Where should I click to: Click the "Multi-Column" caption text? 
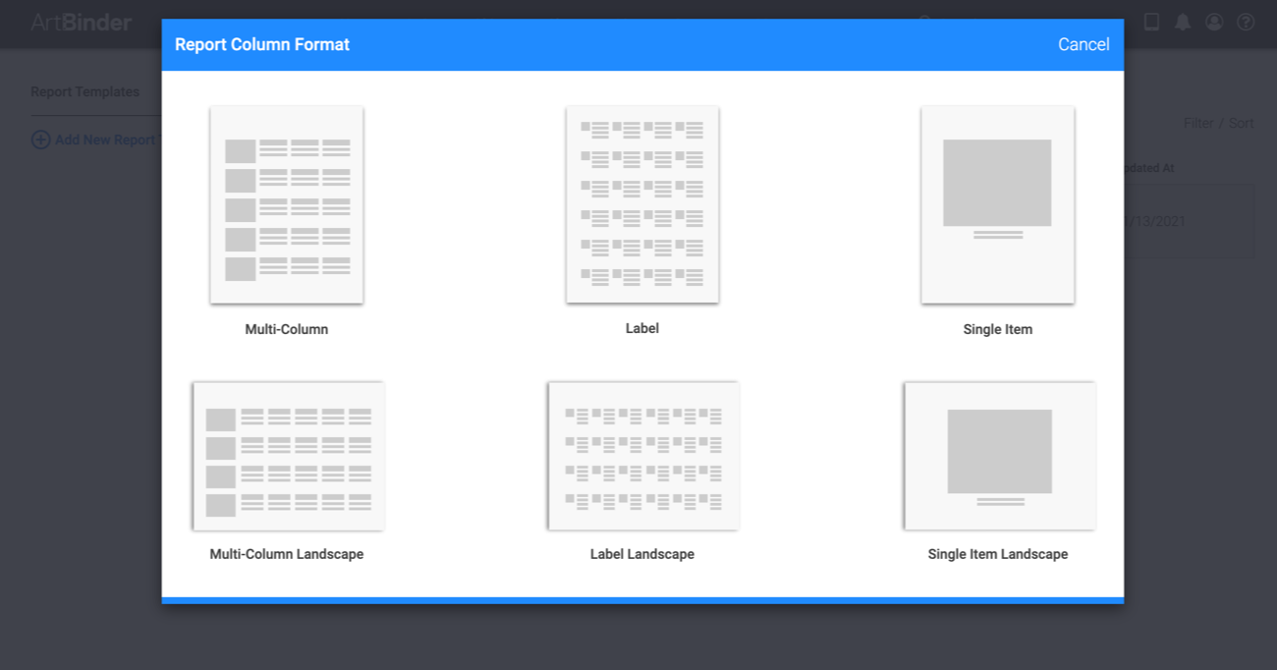point(287,329)
